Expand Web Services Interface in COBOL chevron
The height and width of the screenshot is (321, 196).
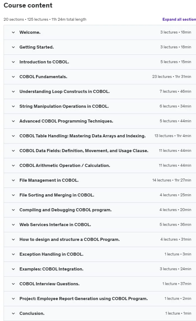click(x=13, y=225)
